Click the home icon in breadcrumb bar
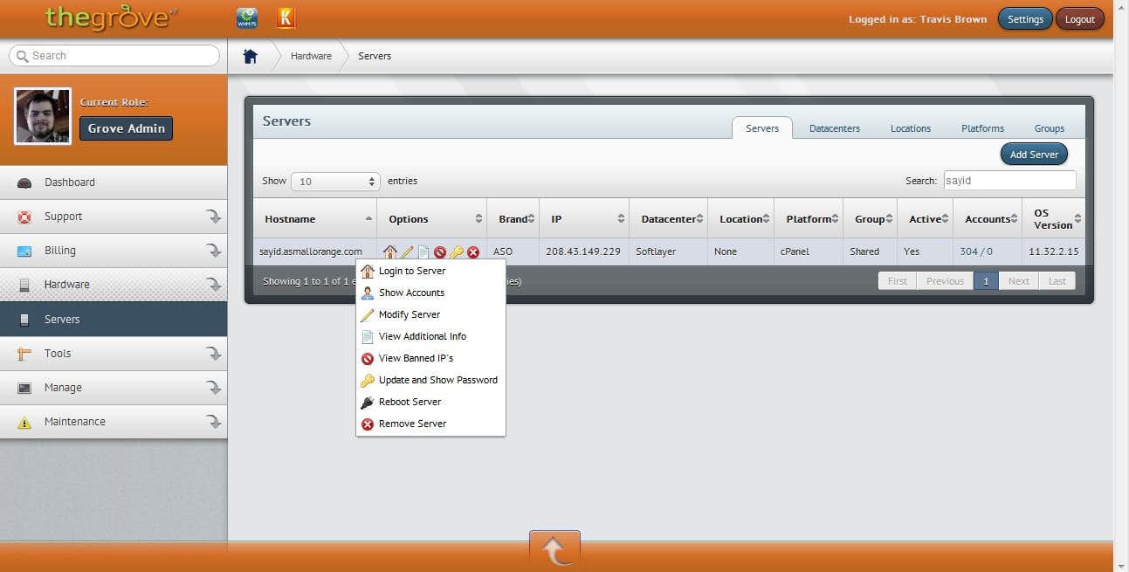This screenshot has height=572, width=1129. [x=251, y=56]
